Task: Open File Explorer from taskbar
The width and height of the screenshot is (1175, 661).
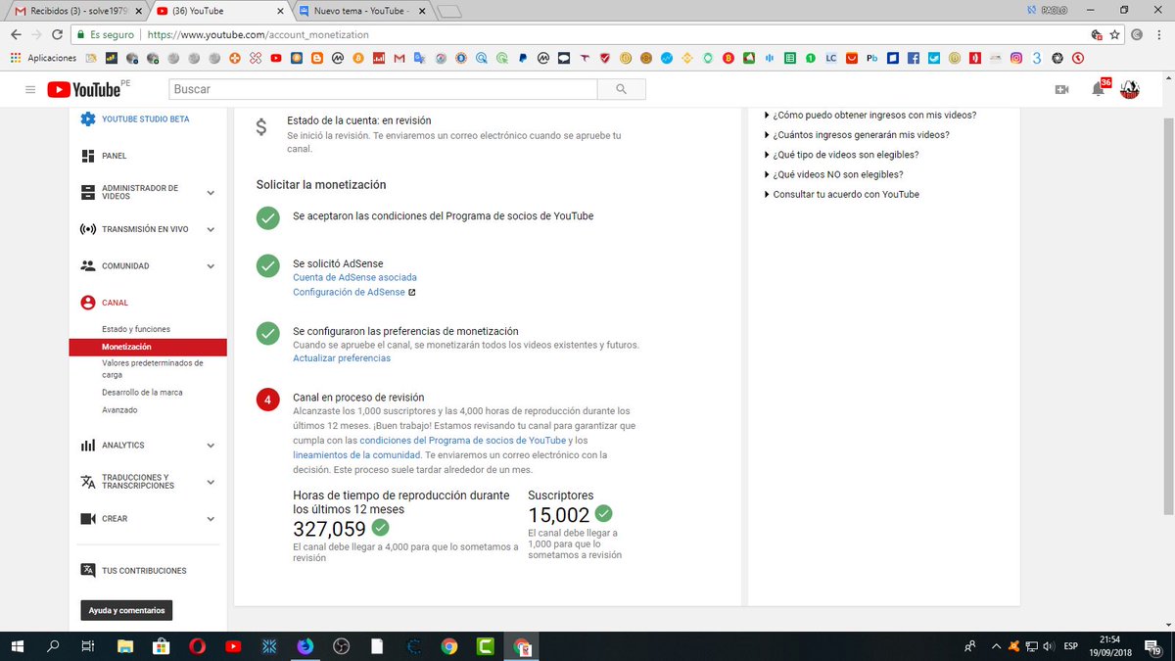Action: (124, 645)
